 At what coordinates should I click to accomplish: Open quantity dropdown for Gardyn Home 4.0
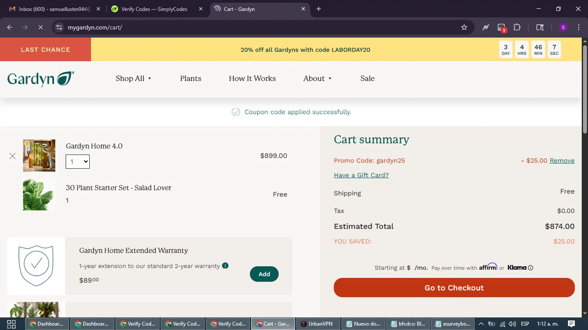coord(78,162)
